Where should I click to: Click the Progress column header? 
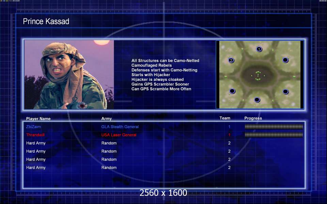tap(253, 118)
